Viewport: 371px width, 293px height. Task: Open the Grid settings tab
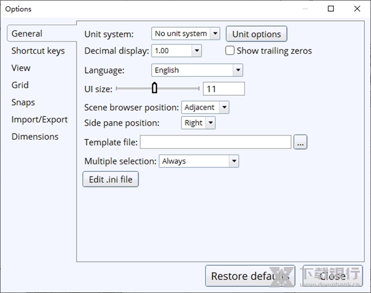[20, 85]
